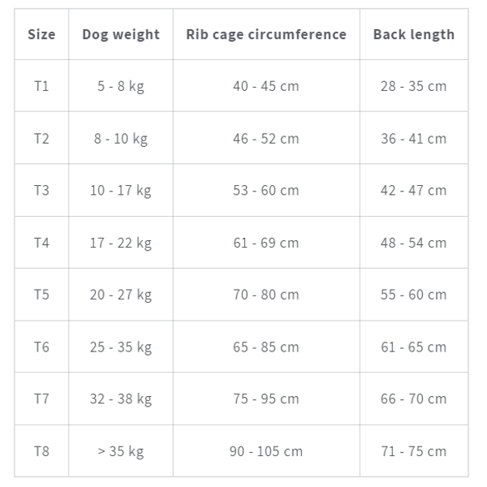Select the T3 size row label
487x487 pixels.
[x=41, y=190]
